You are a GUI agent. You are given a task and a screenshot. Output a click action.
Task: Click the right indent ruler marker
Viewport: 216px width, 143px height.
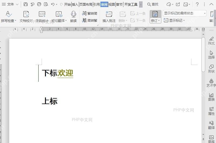[191, 30]
